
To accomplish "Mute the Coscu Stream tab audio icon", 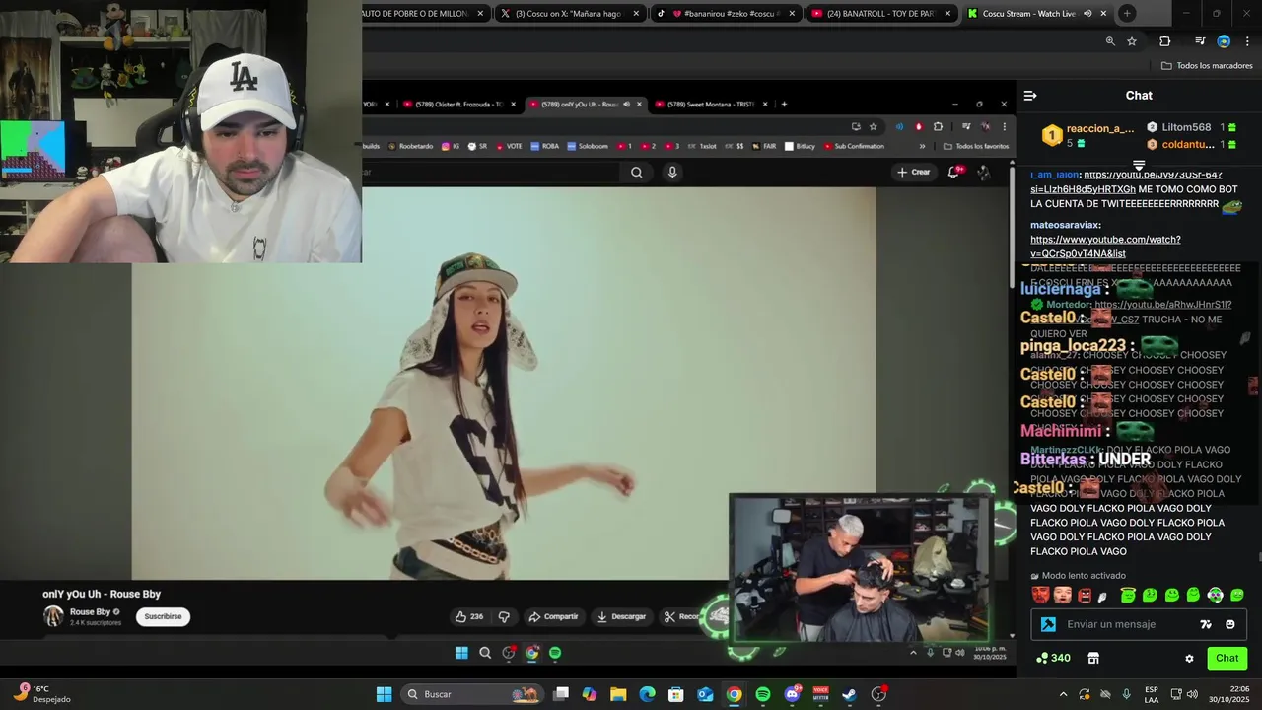I will (x=1087, y=14).
